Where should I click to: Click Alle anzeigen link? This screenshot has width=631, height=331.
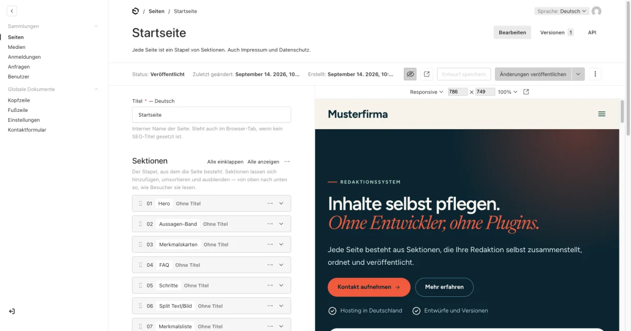point(263,162)
